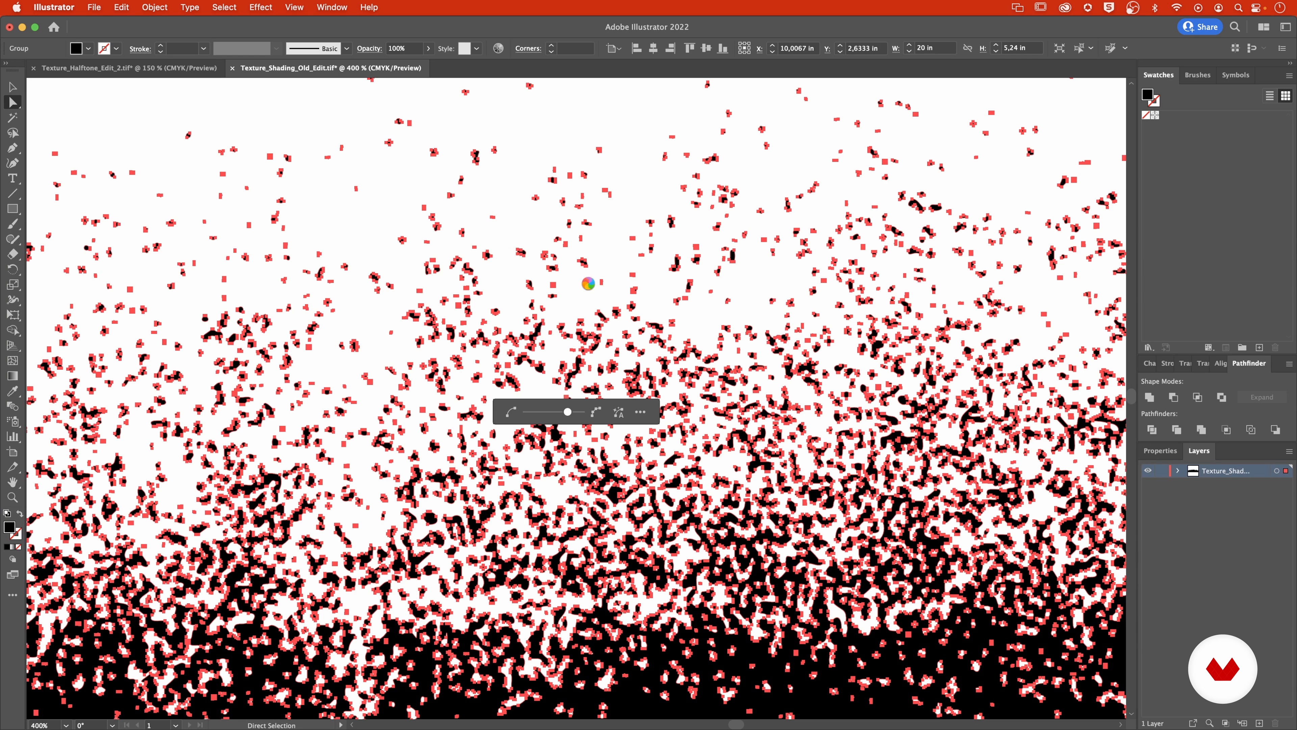1297x730 pixels.
Task: Click the Recolor Artwork icon
Action: click(x=498, y=48)
